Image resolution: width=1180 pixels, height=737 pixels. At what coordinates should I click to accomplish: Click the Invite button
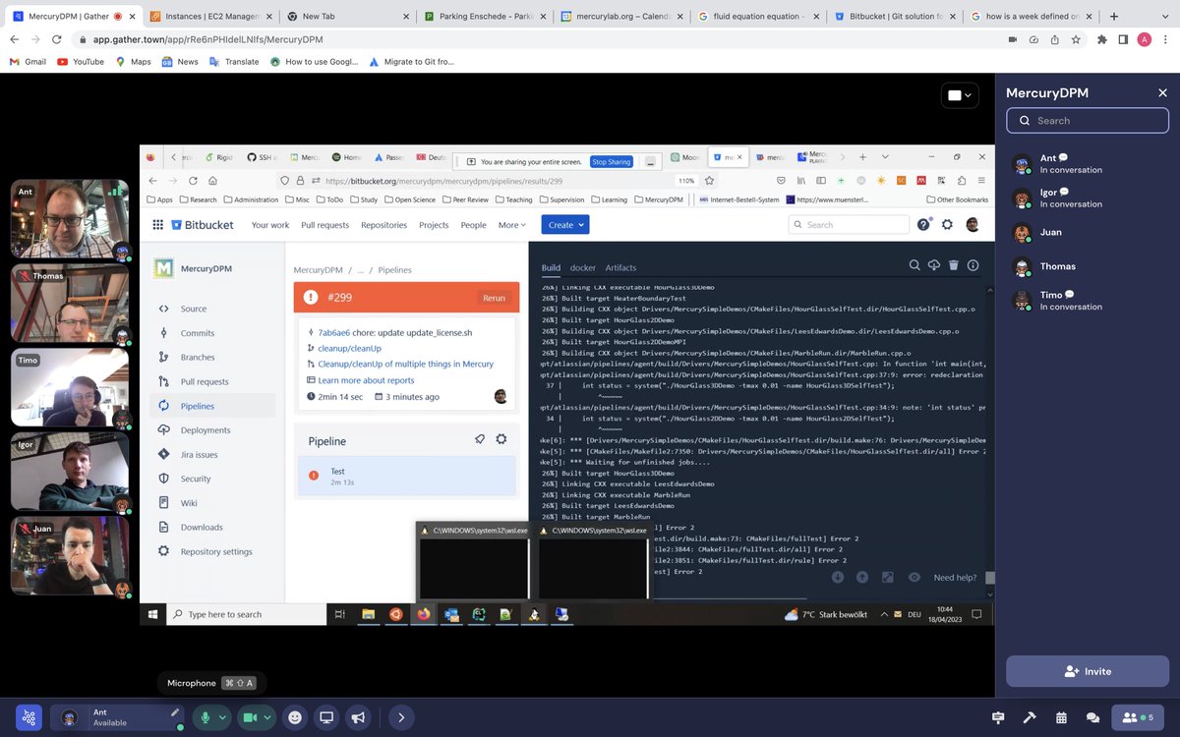coord(1088,671)
